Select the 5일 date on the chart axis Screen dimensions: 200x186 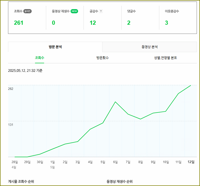click(103, 162)
